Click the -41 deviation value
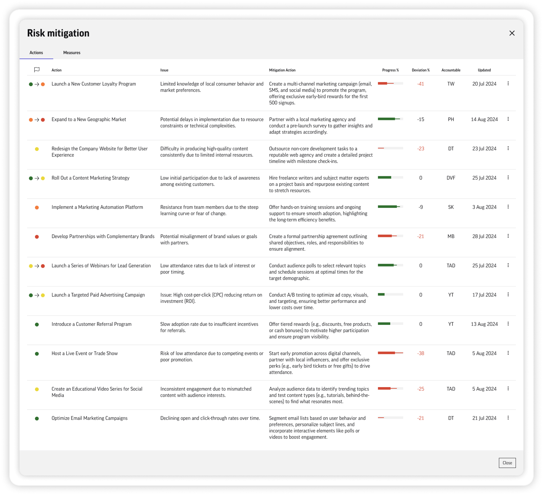The height and width of the screenshot is (495, 543). [420, 84]
